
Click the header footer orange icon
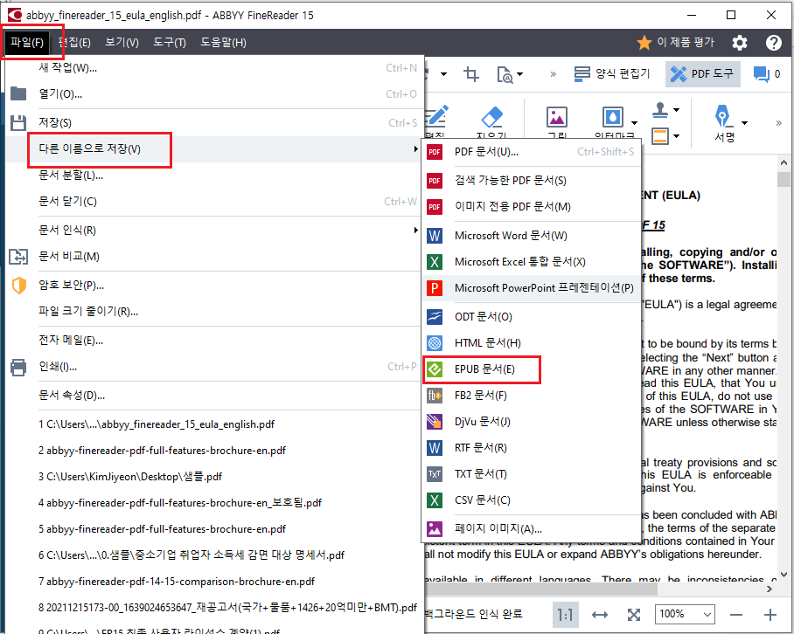pos(660,136)
